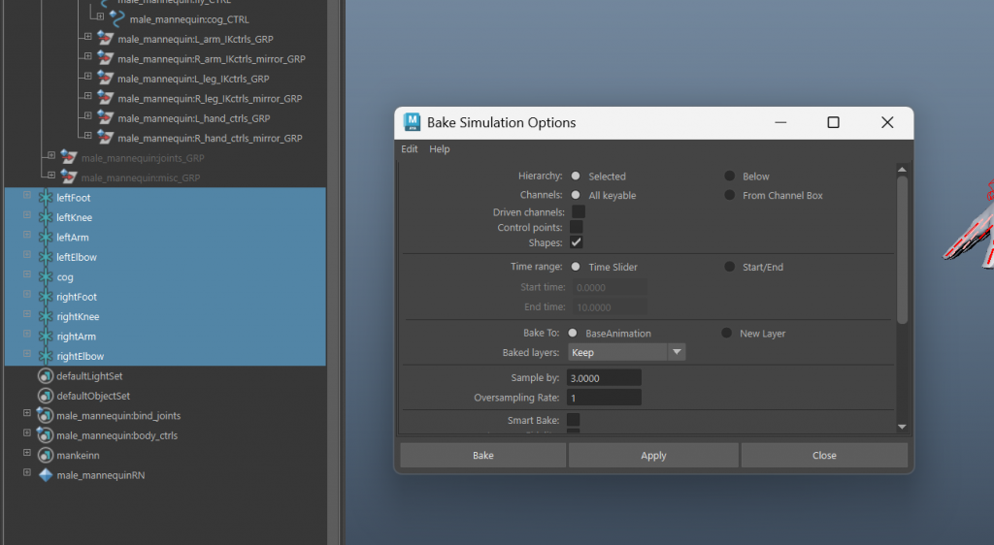Screen dimensions: 994x545
Task: Expand the male_mannequin:cog_CTRL node
Action: [x=100, y=16]
